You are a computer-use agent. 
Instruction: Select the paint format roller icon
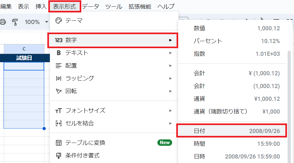[x=15, y=22]
